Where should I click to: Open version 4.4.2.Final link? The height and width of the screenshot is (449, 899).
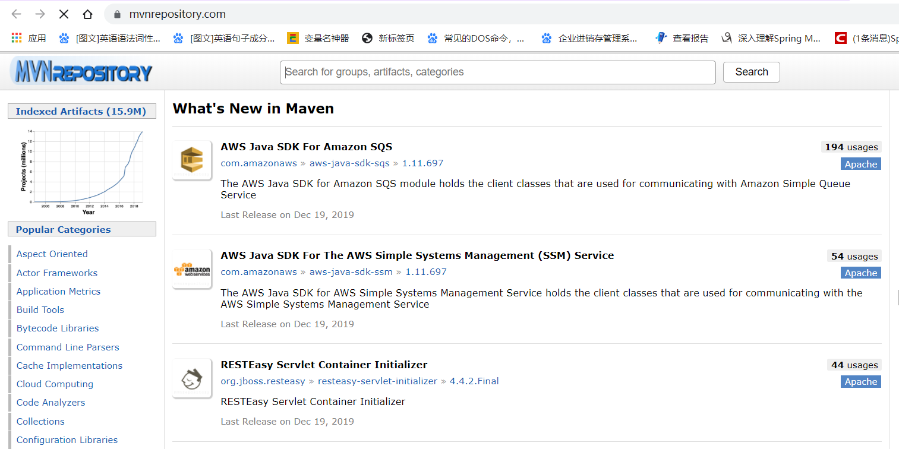474,381
